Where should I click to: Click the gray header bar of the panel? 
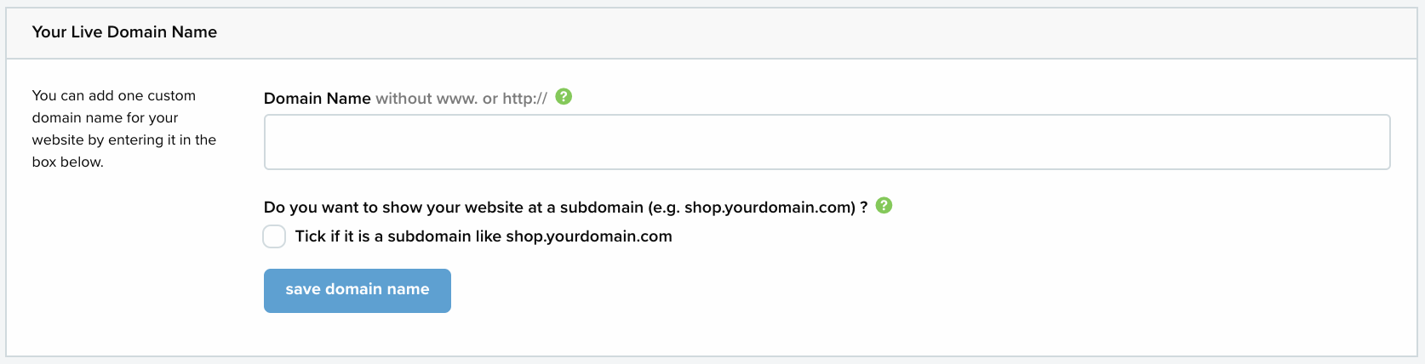[712, 33]
